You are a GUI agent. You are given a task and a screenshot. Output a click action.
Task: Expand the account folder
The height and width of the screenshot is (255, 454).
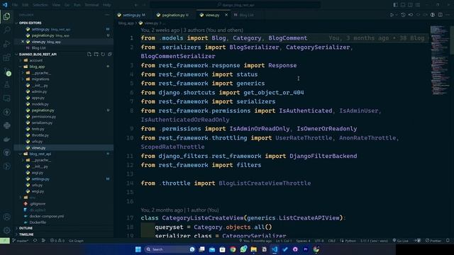point(36,60)
